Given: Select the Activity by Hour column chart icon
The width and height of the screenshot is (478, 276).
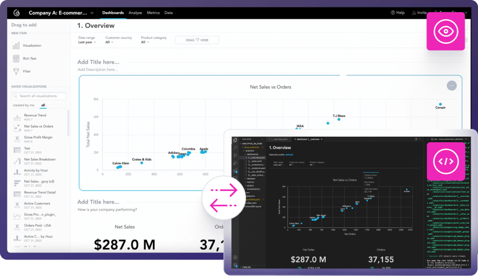Looking at the screenshot, I should click(17, 172).
